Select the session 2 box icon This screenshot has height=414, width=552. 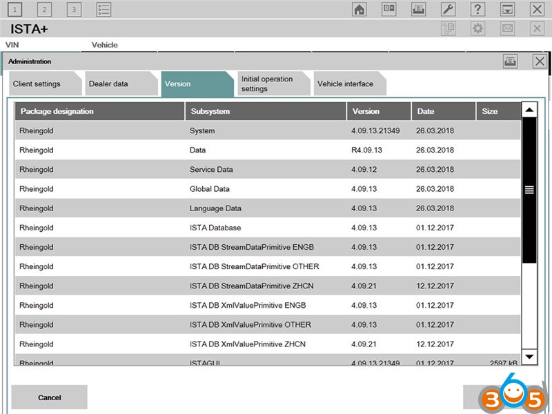pyautogui.click(x=44, y=9)
